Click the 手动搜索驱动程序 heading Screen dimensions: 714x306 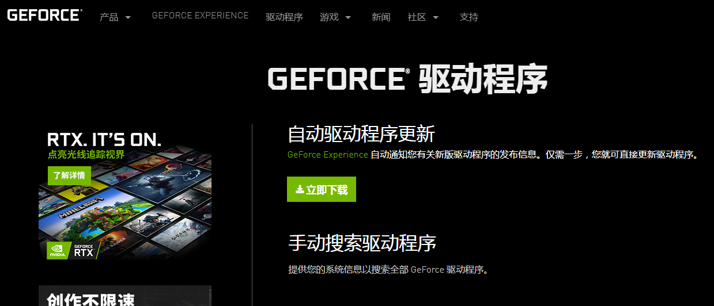point(362,243)
